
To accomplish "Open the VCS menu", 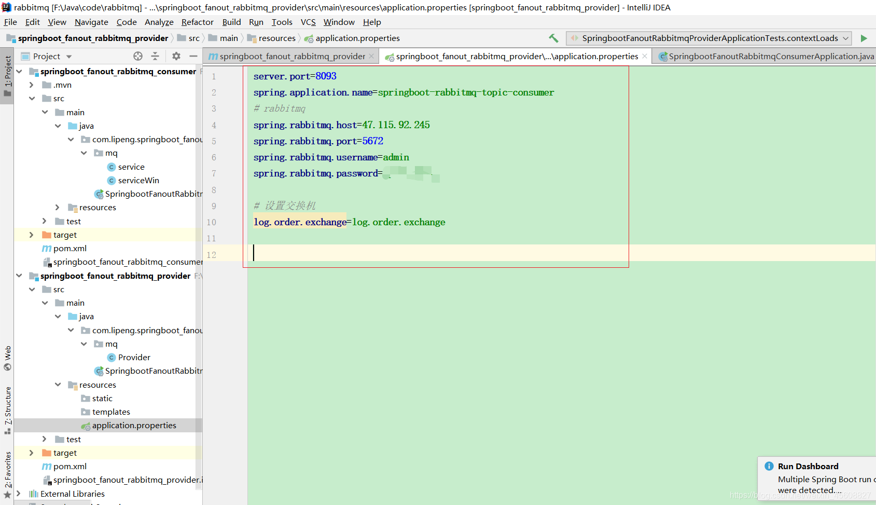I will pyautogui.click(x=308, y=22).
